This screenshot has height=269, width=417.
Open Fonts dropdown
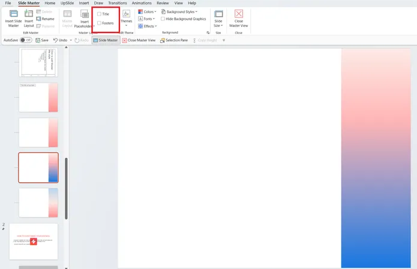[x=146, y=19]
